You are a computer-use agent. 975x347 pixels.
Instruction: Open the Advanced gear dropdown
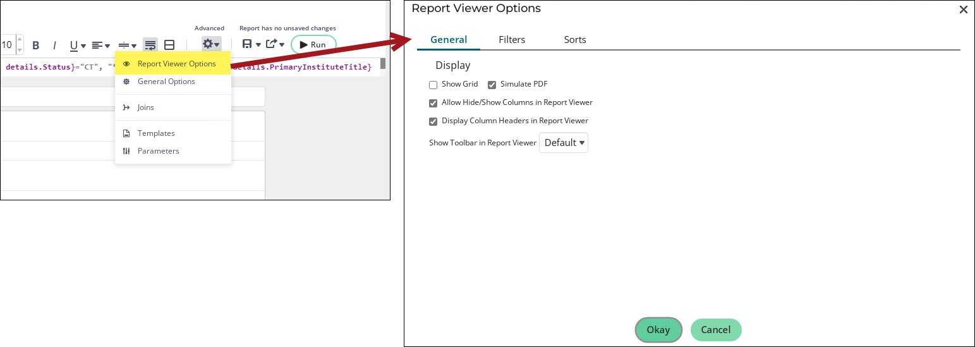211,44
